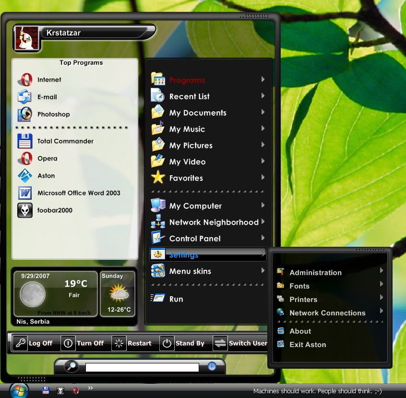Viewport: 406px width, 398px height.
Task: Open the foobar2000 quick launch icon on taskbar
Action: pyautogui.click(x=60, y=390)
